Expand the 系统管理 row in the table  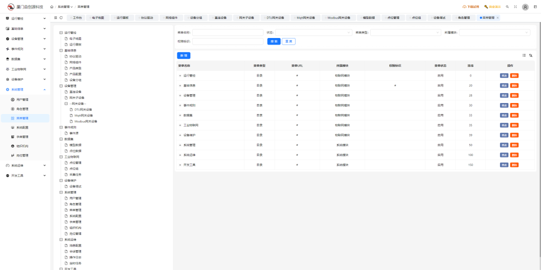click(180, 145)
